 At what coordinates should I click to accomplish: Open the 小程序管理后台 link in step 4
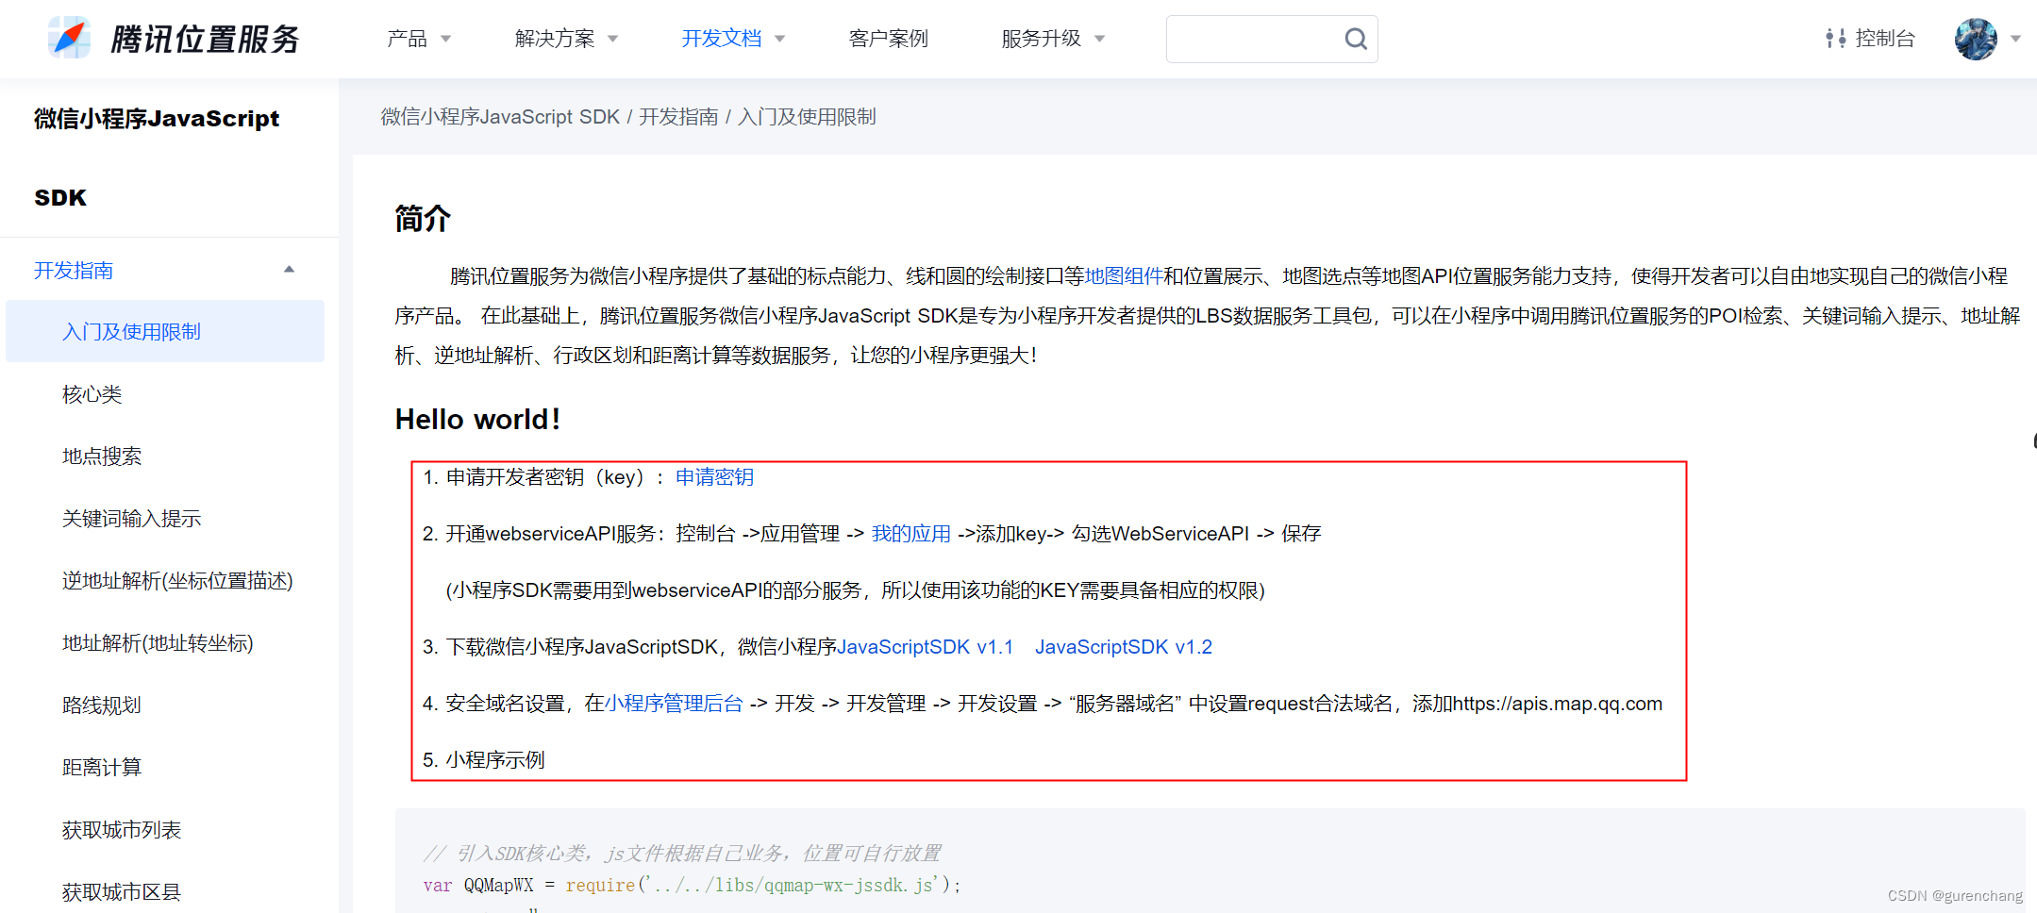[x=674, y=704]
